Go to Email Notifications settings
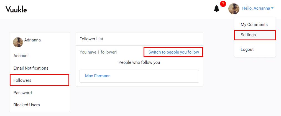281x116 pixels. pyautogui.click(x=31, y=68)
